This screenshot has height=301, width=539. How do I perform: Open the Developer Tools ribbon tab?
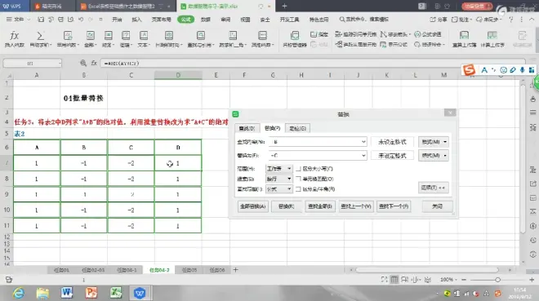[x=289, y=20]
